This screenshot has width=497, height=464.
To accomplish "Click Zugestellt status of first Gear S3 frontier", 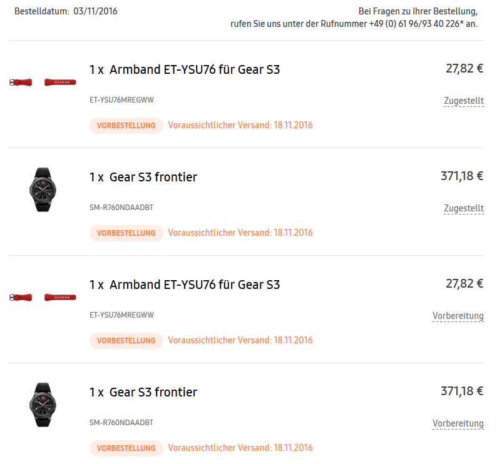I will tap(464, 208).
